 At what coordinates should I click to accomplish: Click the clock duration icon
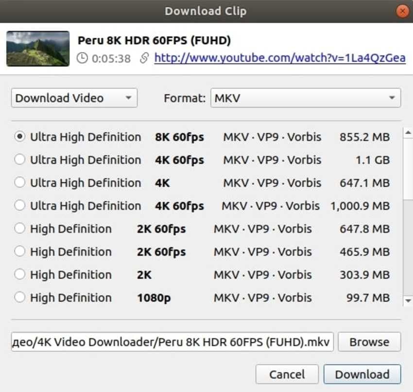pos(83,58)
